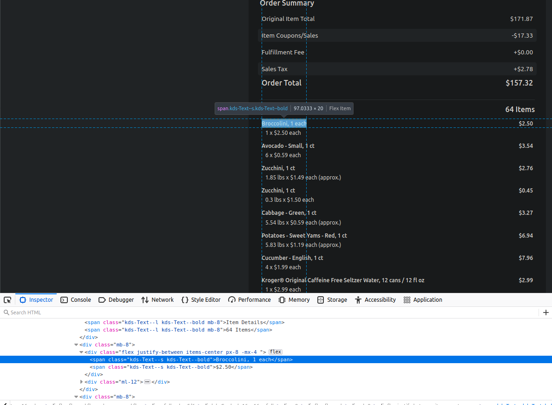Image resolution: width=552 pixels, height=405 pixels.
Task: Switch to the Performance tab
Action: 250,300
